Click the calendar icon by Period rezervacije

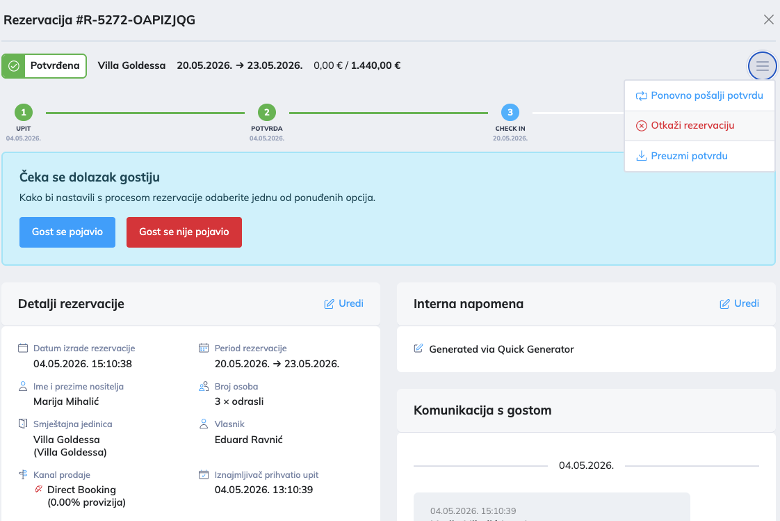204,348
